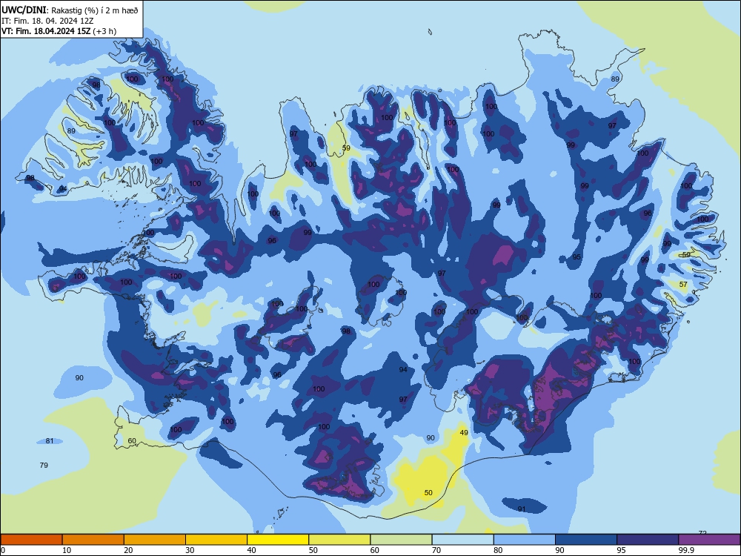Click the 'VT: Fim. 18.04.2024 15Z (+3 h)' line
Image resolution: width=741 pixels, height=556 pixels.
tap(59, 31)
